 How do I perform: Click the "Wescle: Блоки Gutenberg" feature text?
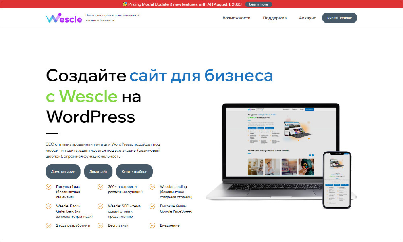[74, 211]
